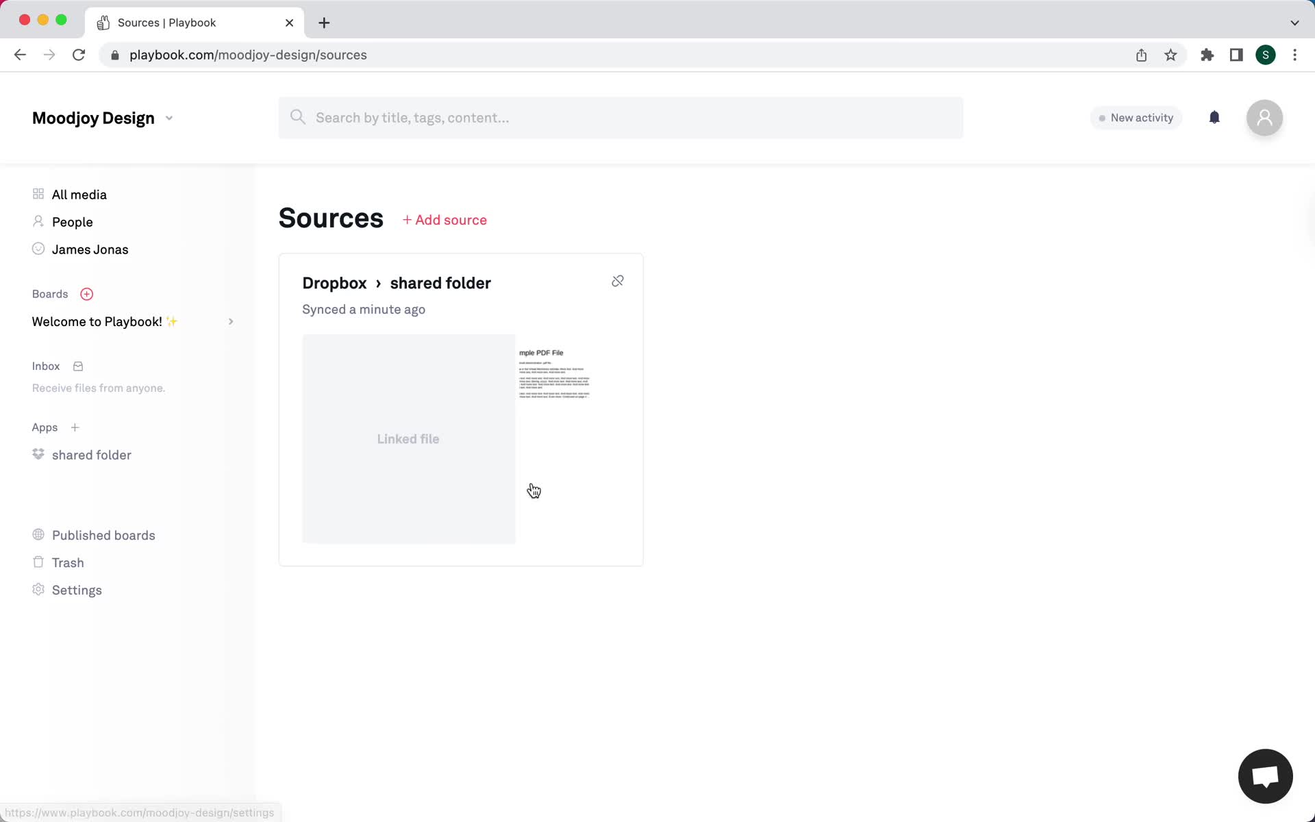Click the notification bell icon
Viewport: 1315px width, 822px height.
point(1214,117)
